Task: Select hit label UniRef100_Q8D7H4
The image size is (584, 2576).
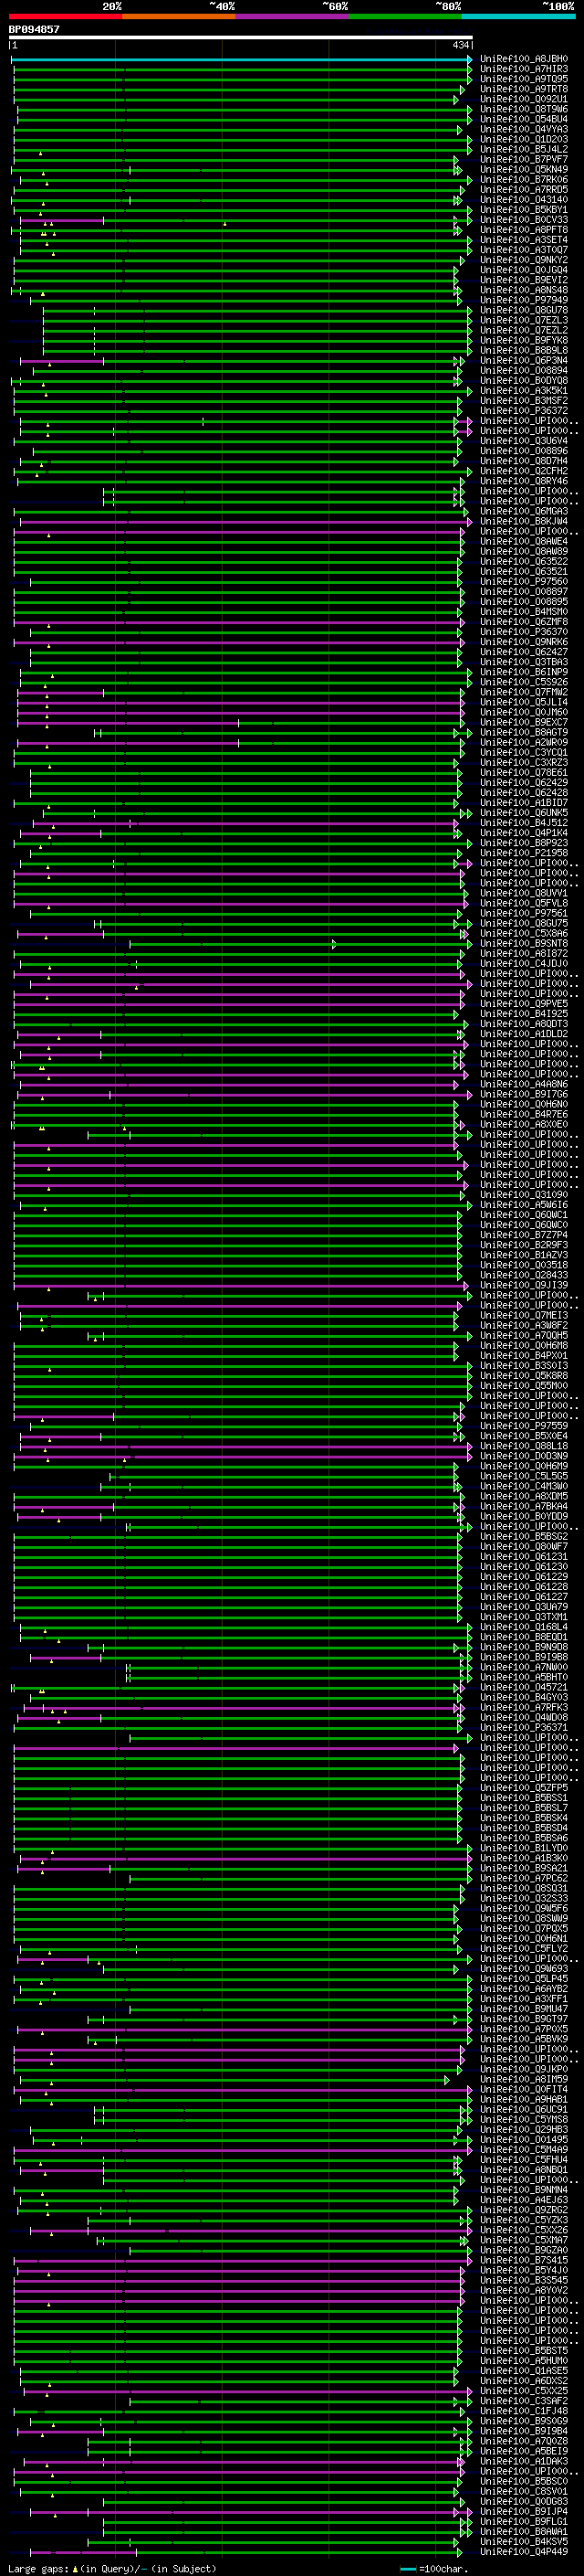Action: tap(524, 461)
